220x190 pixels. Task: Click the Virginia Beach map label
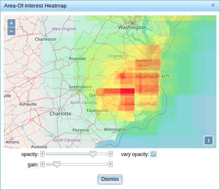tap(152, 76)
